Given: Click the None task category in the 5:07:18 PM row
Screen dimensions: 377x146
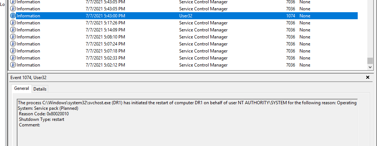Looking at the screenshot, I should pyautogui.click(x=305, y=51).
